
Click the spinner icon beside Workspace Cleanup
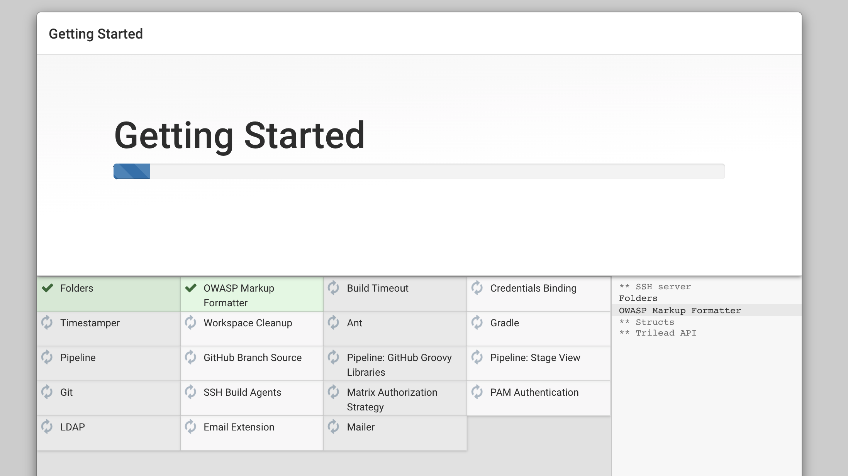(x=191, y=322)
